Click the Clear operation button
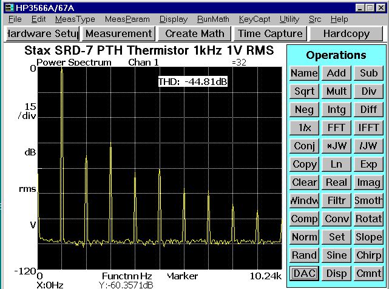 (x=304, y=183)
